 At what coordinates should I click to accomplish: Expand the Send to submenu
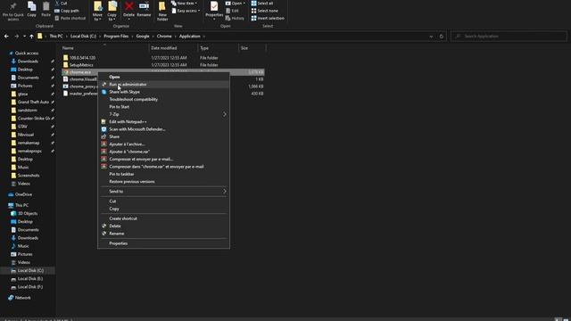(163, 192)
